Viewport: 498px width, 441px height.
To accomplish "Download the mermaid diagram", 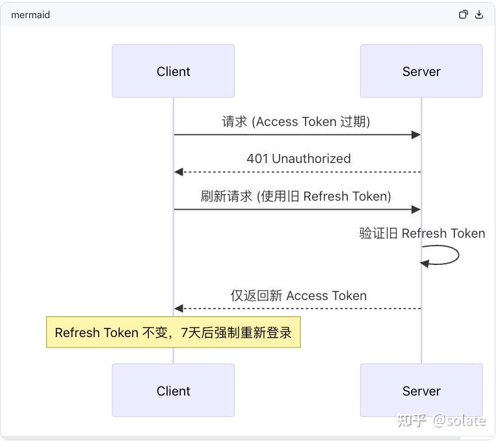I will click(x=479, y=14).
